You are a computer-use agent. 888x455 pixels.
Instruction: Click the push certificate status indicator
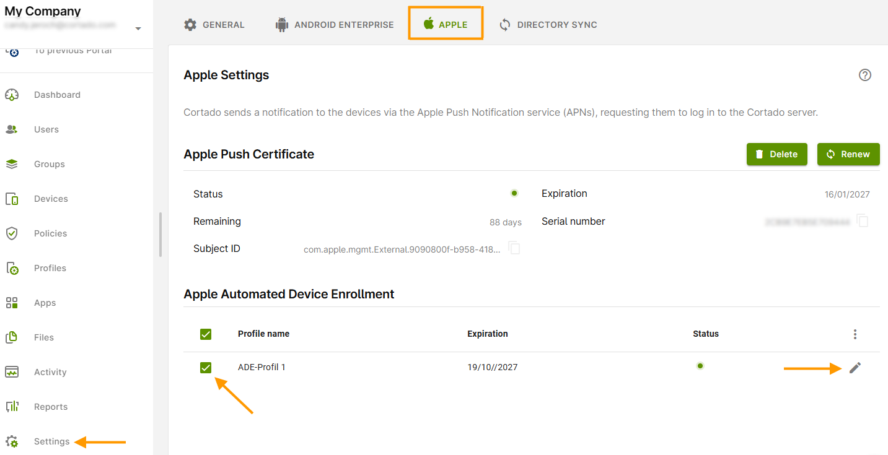(x=514, y=193)
